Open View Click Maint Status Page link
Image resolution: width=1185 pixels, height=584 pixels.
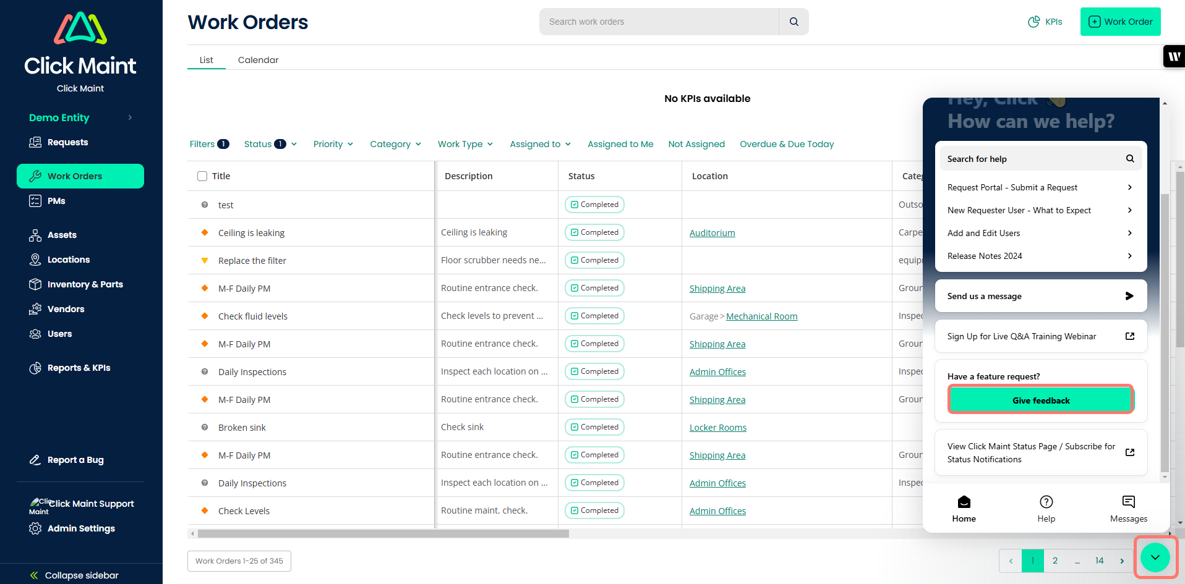coord(1040,452)
